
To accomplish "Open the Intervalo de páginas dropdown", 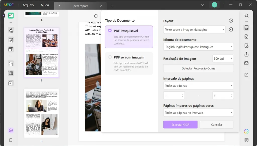I will pyautogui.click(x=198, y=85).
